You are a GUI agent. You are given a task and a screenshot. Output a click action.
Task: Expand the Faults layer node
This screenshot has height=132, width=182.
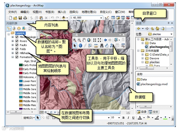(x=13, y=45)
